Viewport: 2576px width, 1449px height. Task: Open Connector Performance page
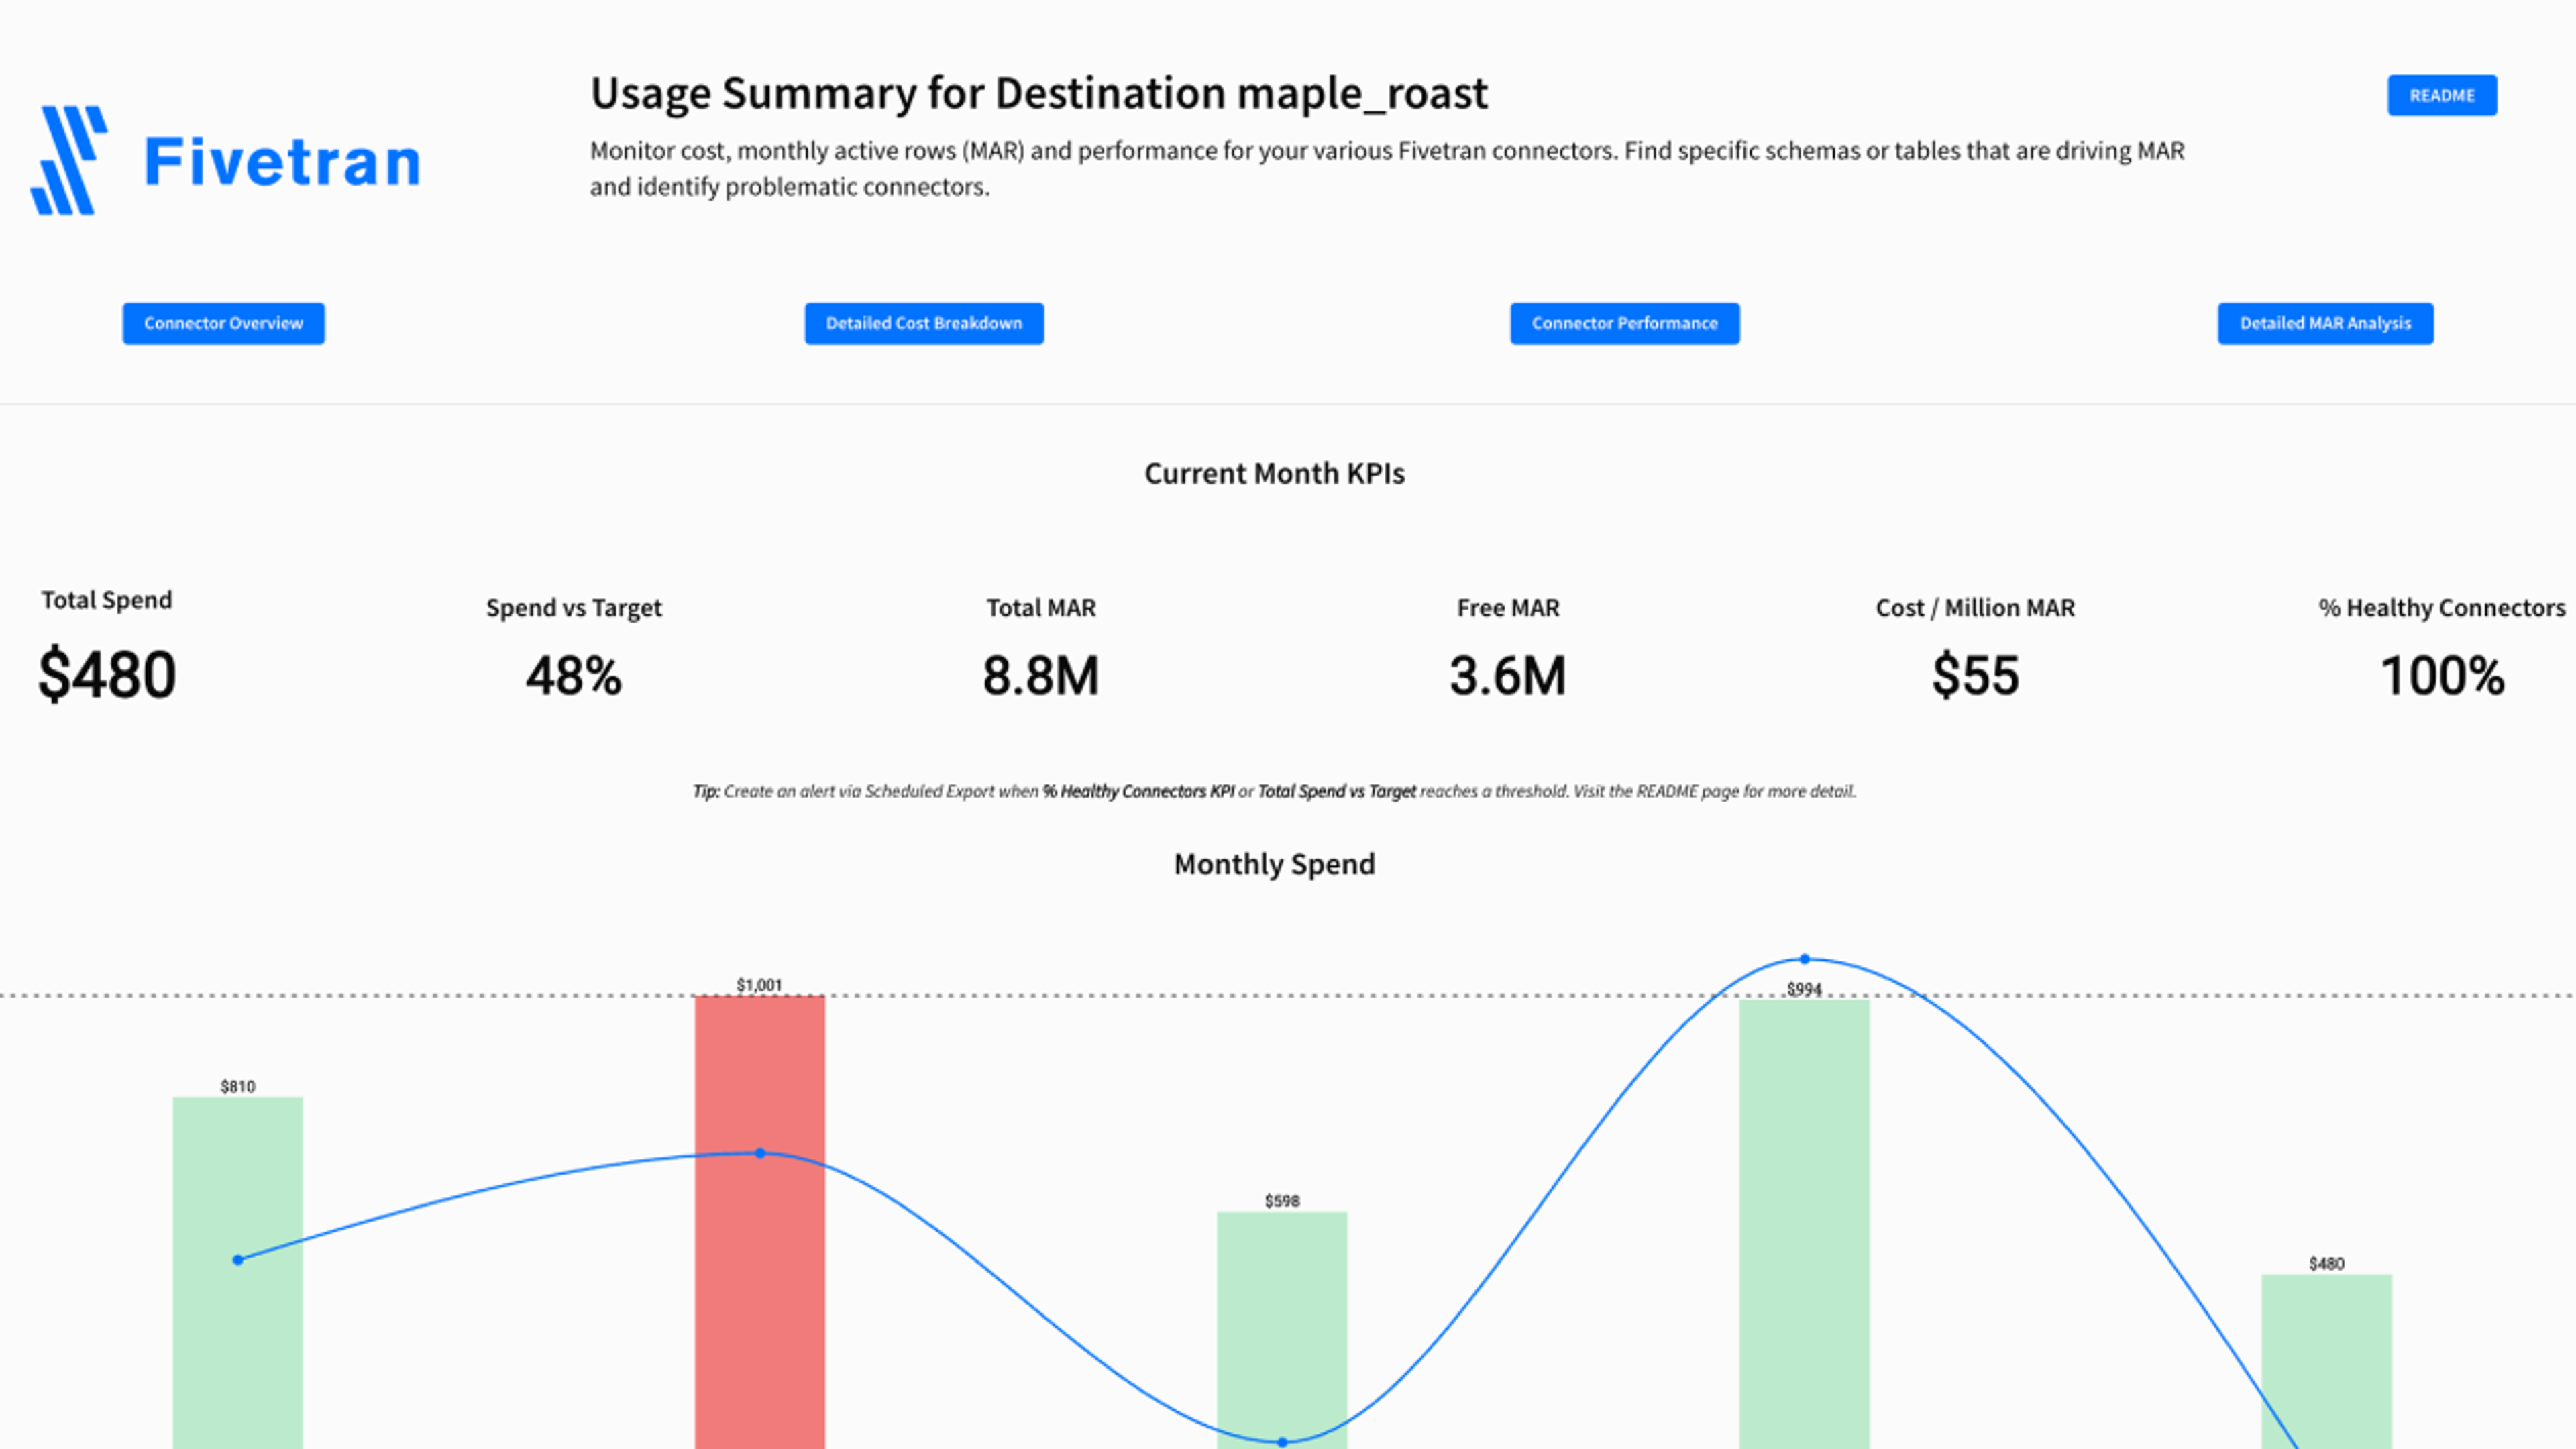1624,323
